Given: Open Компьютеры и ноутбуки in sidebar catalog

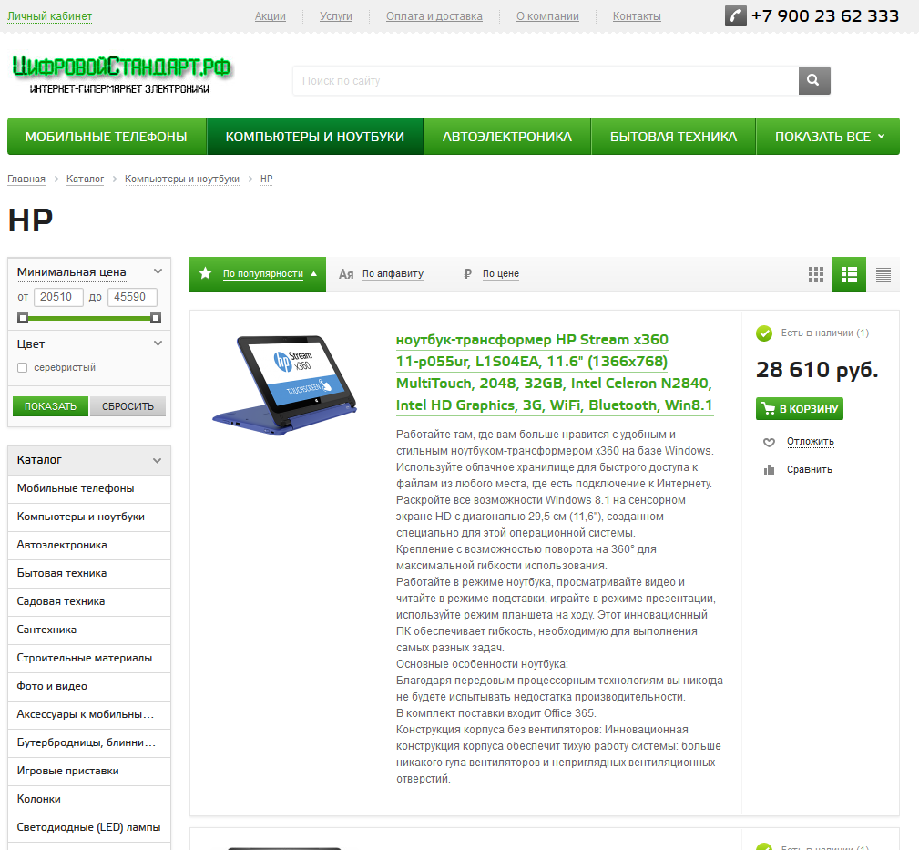Looking at the screenshot, I should (x=89, y=517).
